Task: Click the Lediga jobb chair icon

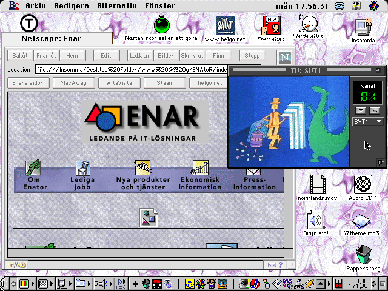Action: [x=82, y=168]
